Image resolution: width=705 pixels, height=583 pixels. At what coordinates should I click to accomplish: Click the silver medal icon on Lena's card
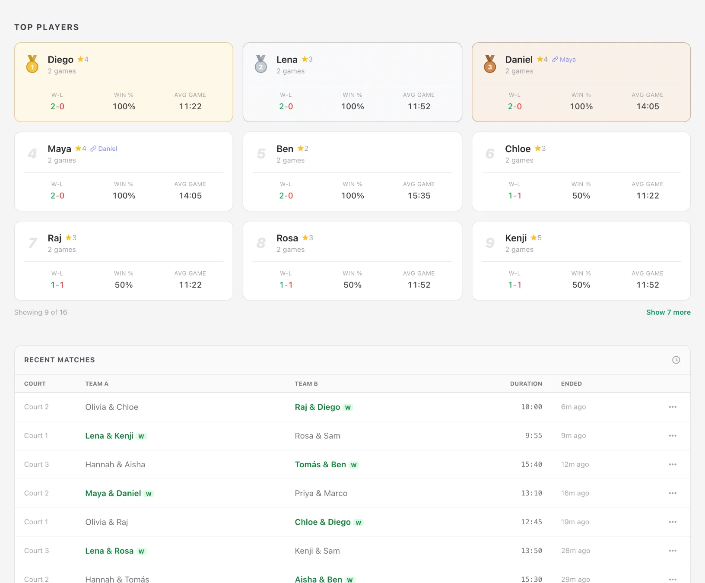click(x=261, y=64)
